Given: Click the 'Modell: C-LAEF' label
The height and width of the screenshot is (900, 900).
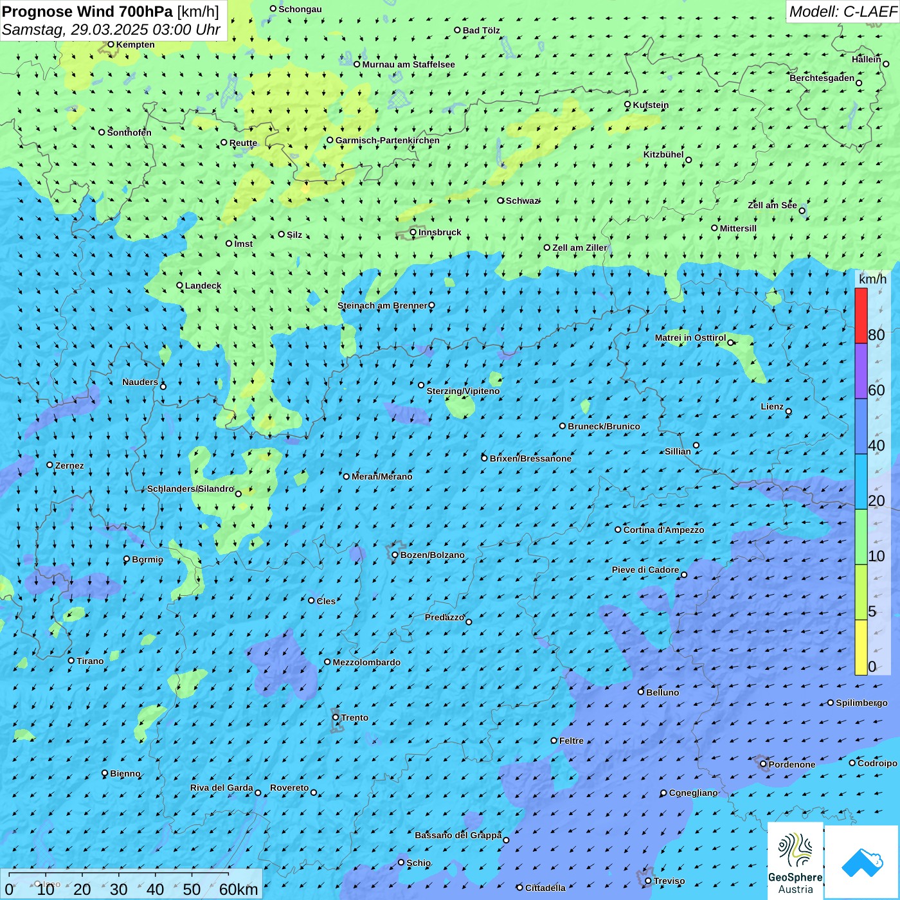Looking at the screenshot, I should (843, 12).
